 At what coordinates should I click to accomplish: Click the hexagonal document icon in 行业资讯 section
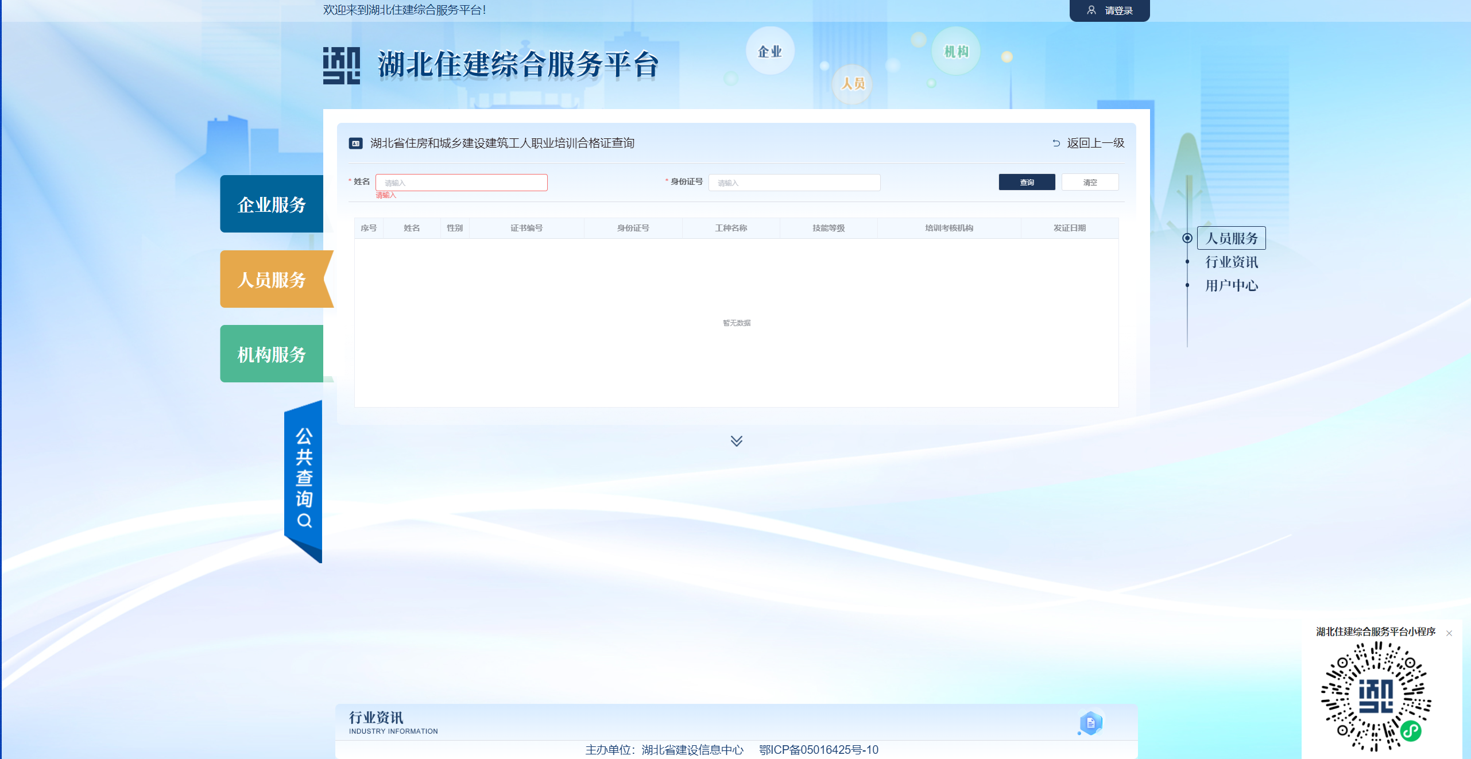1090,723
